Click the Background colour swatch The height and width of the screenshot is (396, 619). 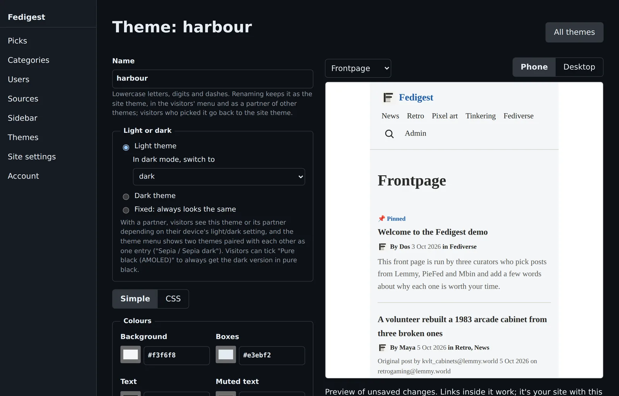(130, 355)
